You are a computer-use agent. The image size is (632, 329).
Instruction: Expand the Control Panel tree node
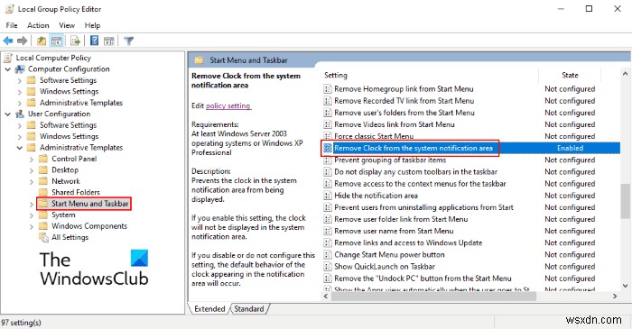tap(32, 160)
